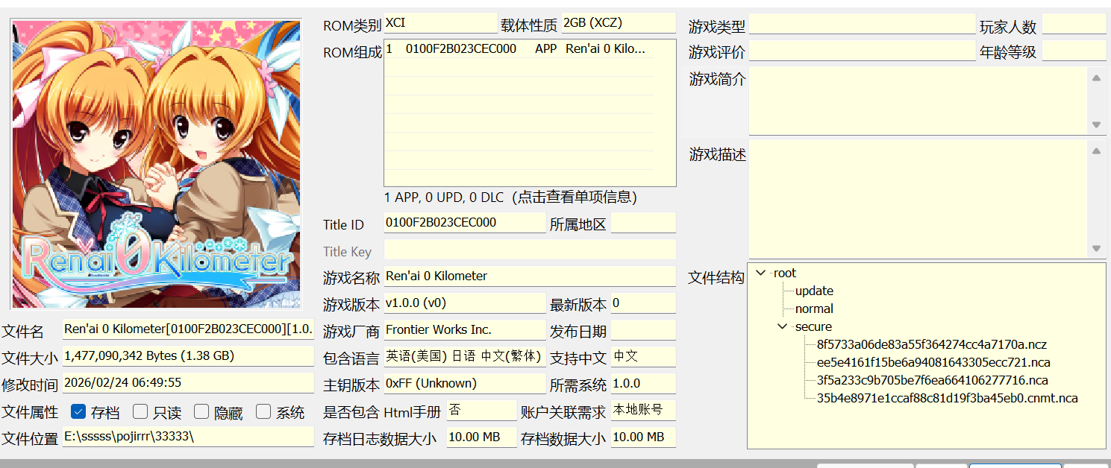Enable the 只读 checkbox
Viewport: 1111px width, 468px height.
140,411
